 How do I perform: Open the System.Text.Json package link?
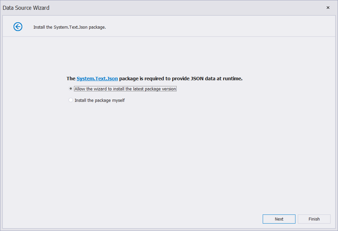[97, 79]
